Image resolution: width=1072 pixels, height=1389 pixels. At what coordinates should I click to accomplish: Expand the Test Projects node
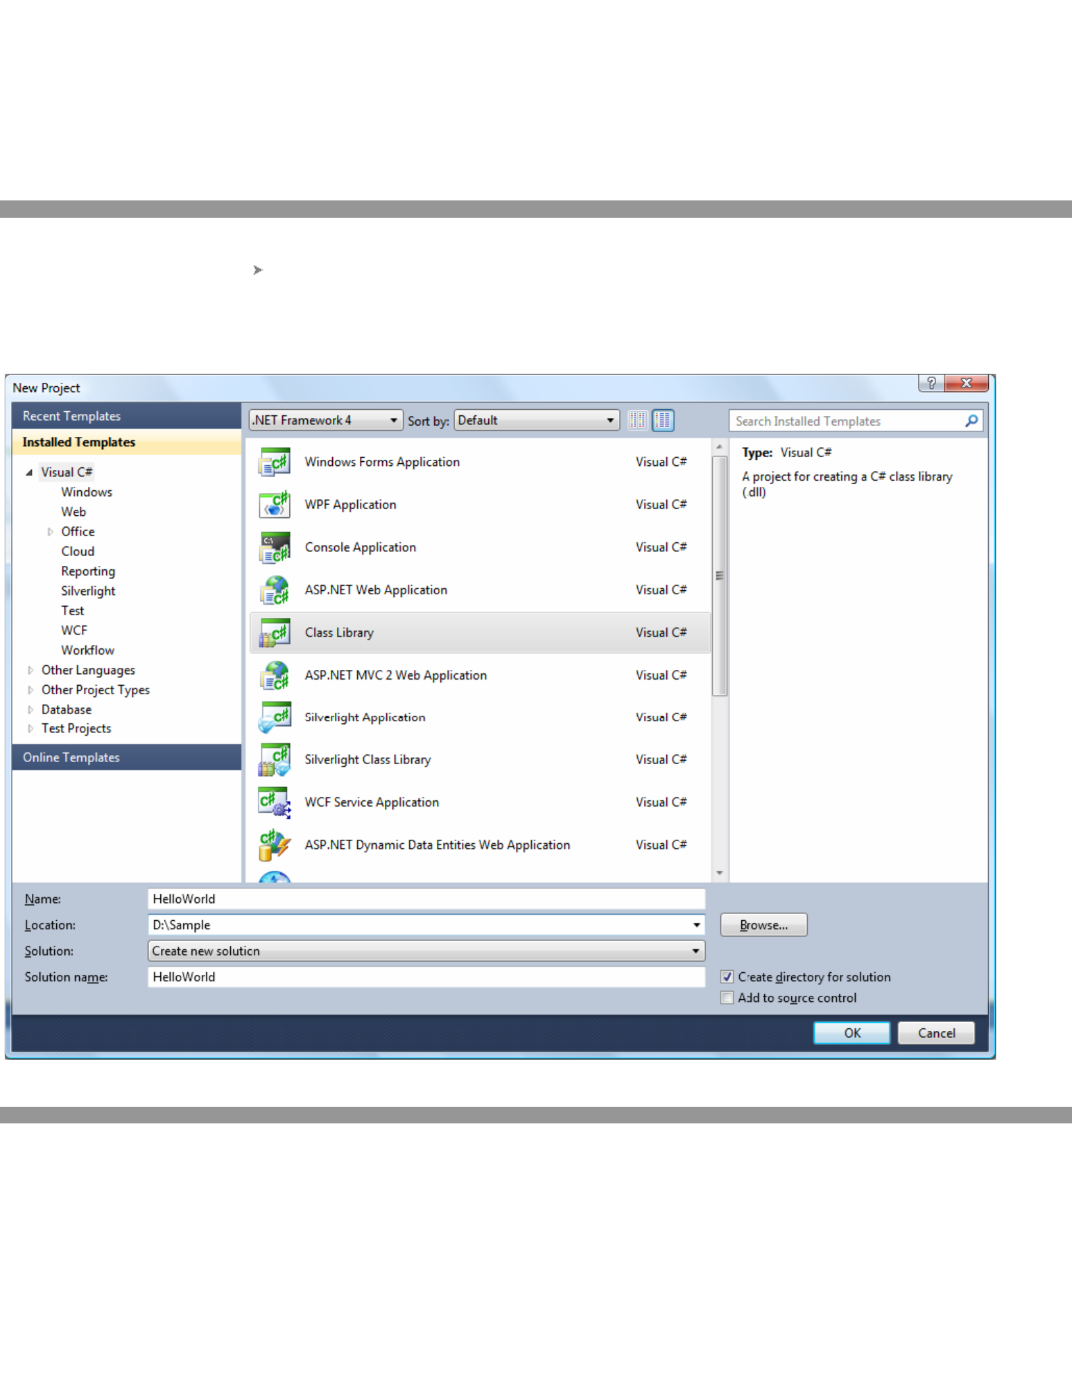(x=30, y=728)
